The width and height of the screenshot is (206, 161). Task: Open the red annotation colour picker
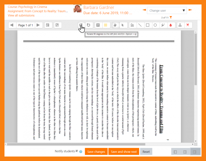pyautogui.click(x=171, y=25)
